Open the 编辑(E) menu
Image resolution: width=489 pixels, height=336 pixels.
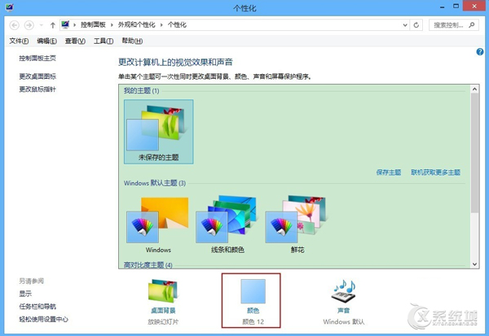click(46, 41)
